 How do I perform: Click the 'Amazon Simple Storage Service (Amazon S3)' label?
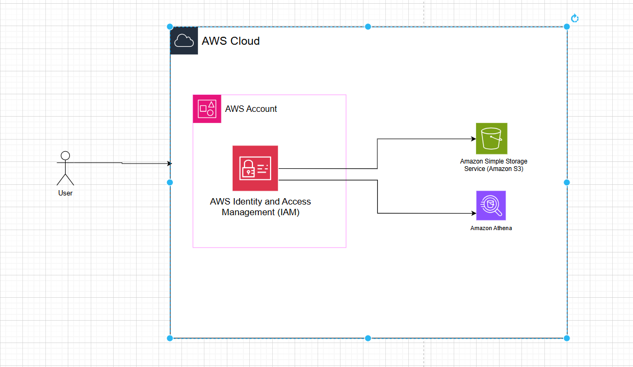click(x=494, y=165)
